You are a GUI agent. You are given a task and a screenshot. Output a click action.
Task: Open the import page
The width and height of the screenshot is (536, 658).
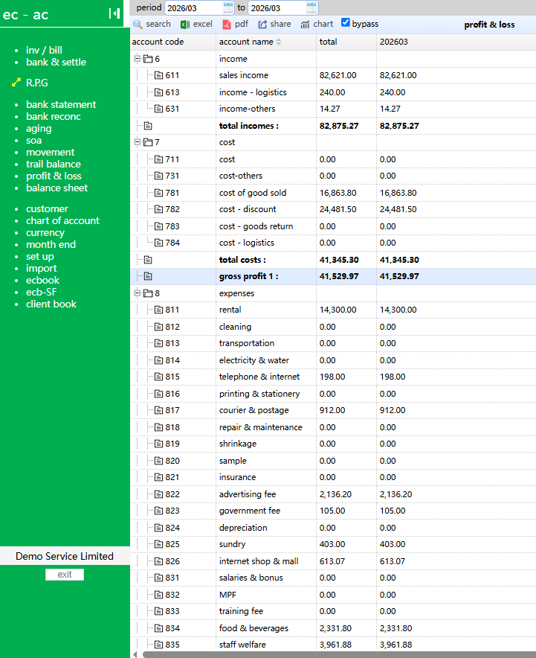pyautogui.click(x=41, y=268)
